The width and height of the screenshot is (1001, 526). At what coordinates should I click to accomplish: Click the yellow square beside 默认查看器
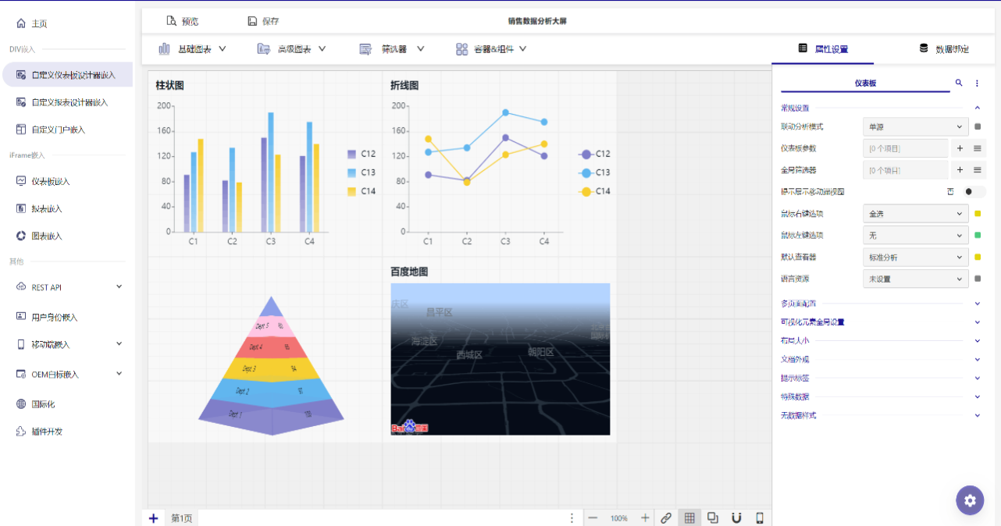pos(978,257)
